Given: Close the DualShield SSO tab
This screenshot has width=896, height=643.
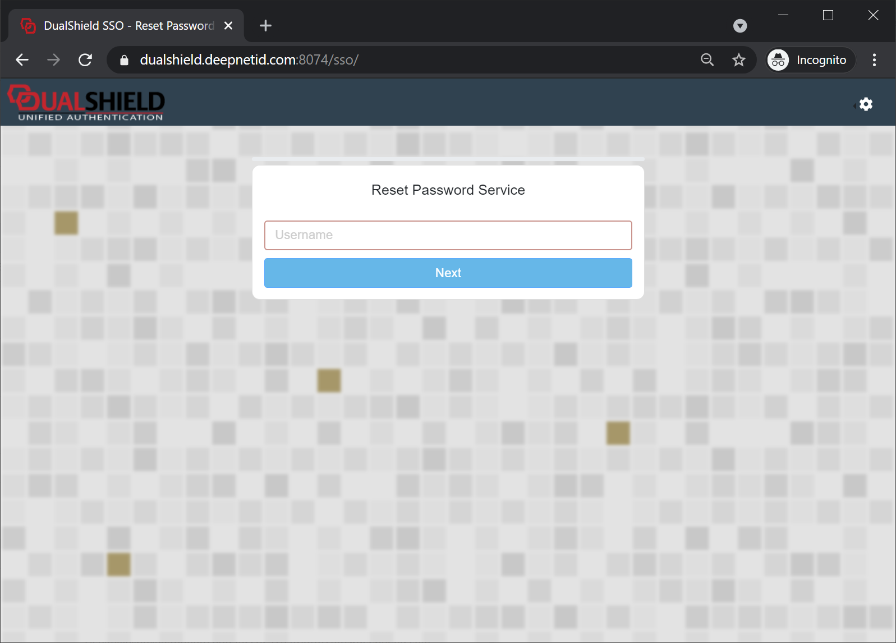Looking at the screenshot, I should tap(228, 26).
